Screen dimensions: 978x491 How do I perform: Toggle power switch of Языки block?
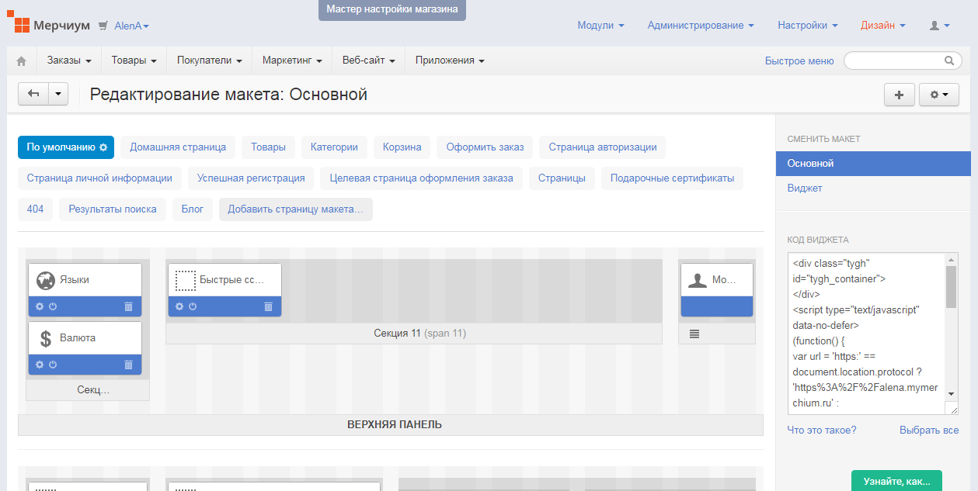coord(53,306)
